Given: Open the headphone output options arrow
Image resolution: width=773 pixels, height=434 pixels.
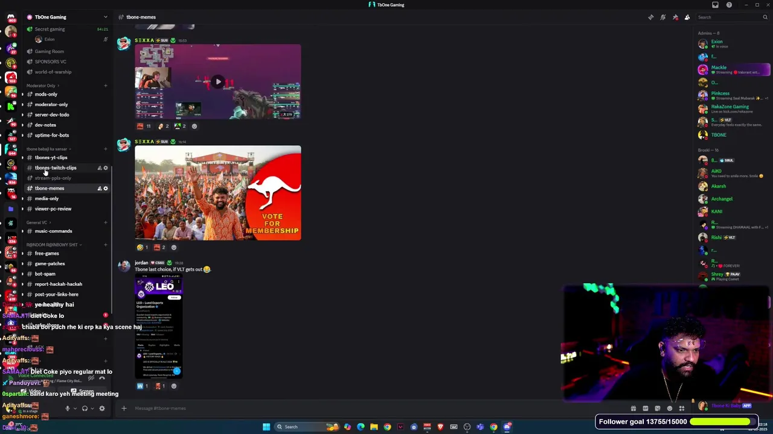Looking at the screenshot, I should tap(92, 408).
